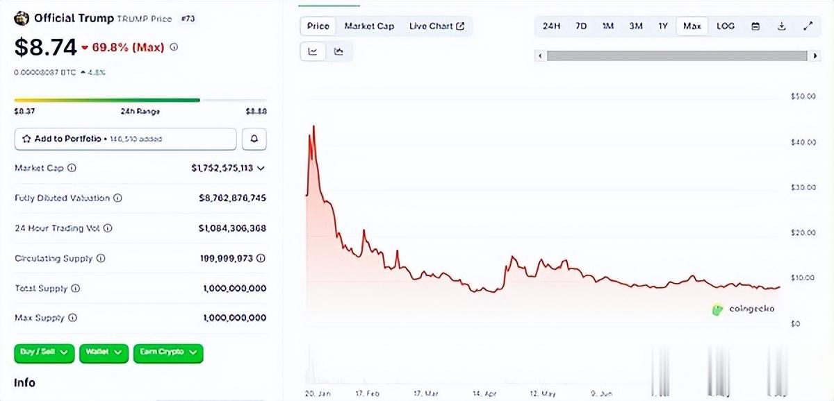Download chart data icon
Image resolution: width=834 pixels, height=401 pixels.
click(x=781, y=26)
